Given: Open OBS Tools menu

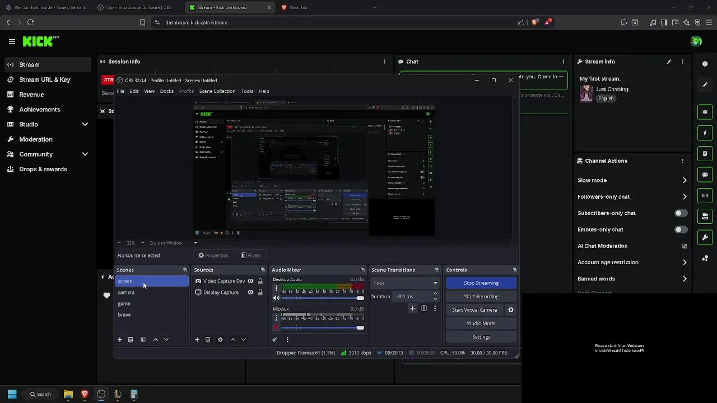Looking at the screenshot, I should [x=247, y=91].
